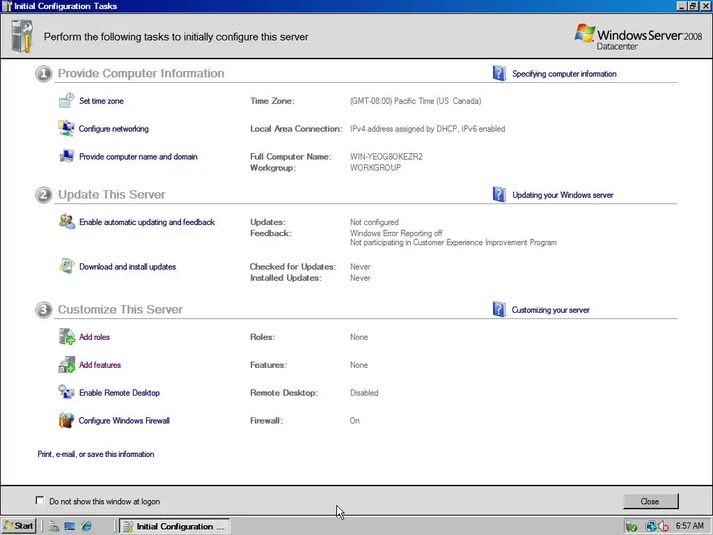Image resolution: width=713 pixels, height=535 pixels.
Task: Open the Enable Remote Desktop link
Action: [x=120, y=393]
